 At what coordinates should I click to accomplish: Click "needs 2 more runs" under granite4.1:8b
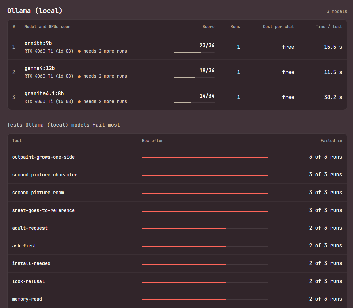(105, 102)
